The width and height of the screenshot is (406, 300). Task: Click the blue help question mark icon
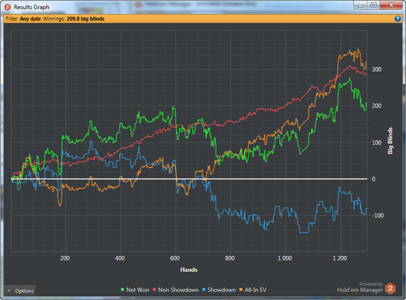pos(397,19)
